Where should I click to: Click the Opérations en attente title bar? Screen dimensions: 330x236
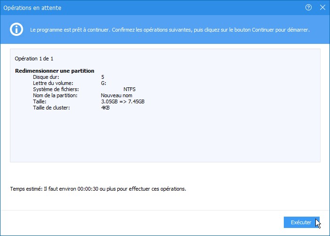click(141, 8)
